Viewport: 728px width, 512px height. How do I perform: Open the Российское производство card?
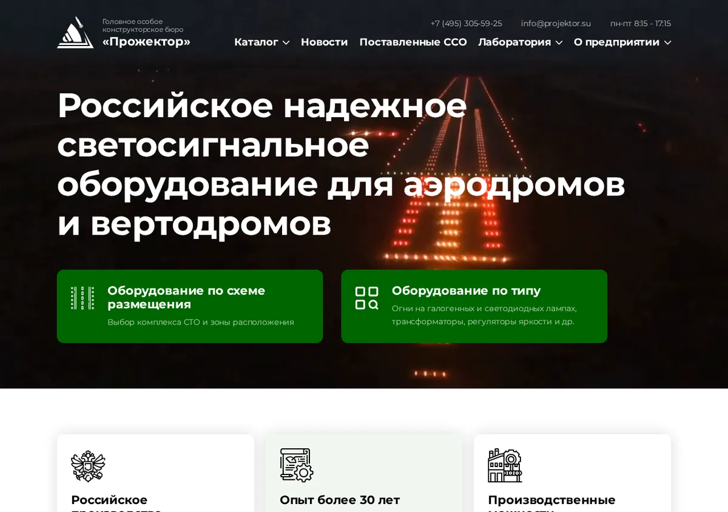point(155,473)
